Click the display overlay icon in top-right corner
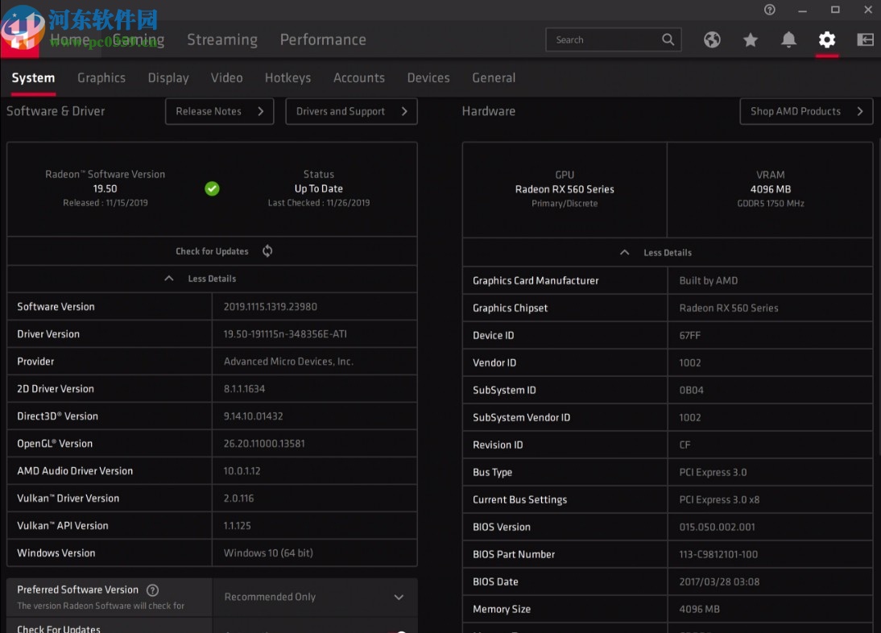Image resolution: width=881 pixels, height=633 pixels. click(864, 39)
